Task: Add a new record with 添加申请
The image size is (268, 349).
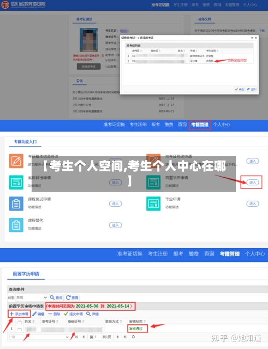Action: pyautogui.click(x=19, y=314)
